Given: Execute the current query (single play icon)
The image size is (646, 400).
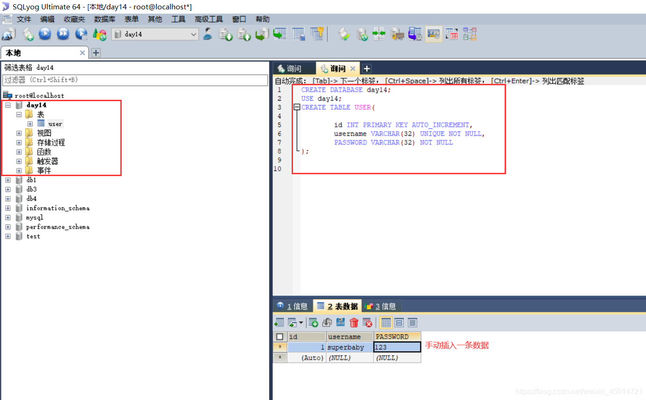Looking at the screenshot, I should [45, 34].
